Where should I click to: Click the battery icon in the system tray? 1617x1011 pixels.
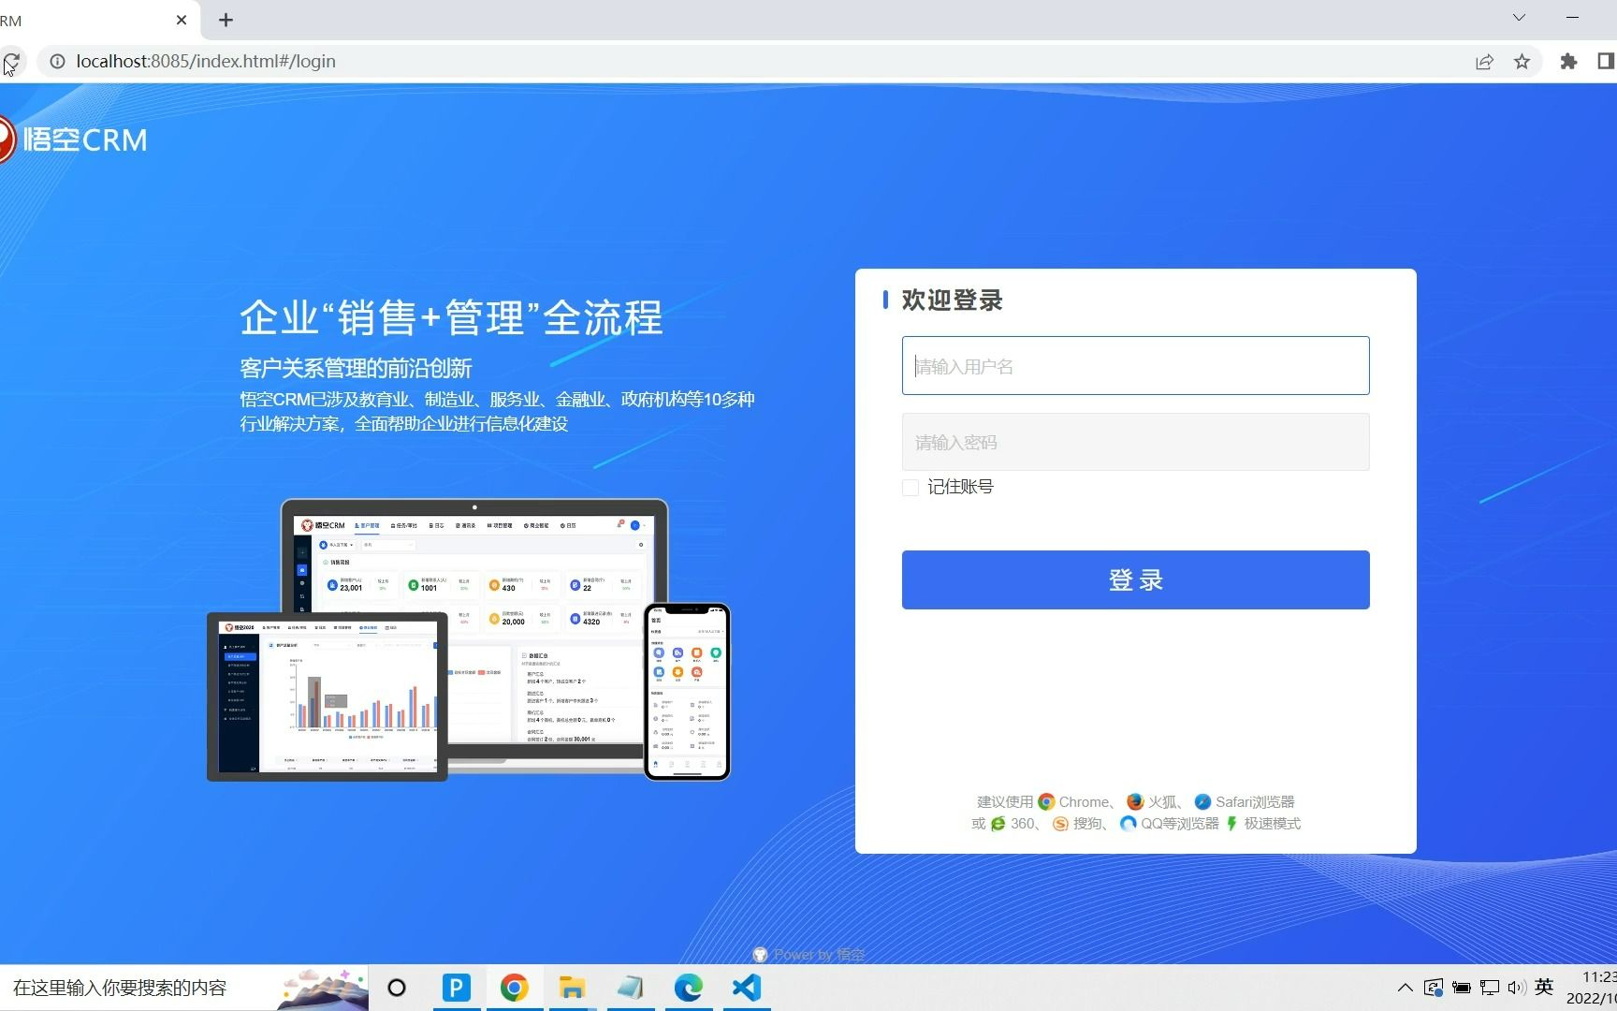[1462, 988]
